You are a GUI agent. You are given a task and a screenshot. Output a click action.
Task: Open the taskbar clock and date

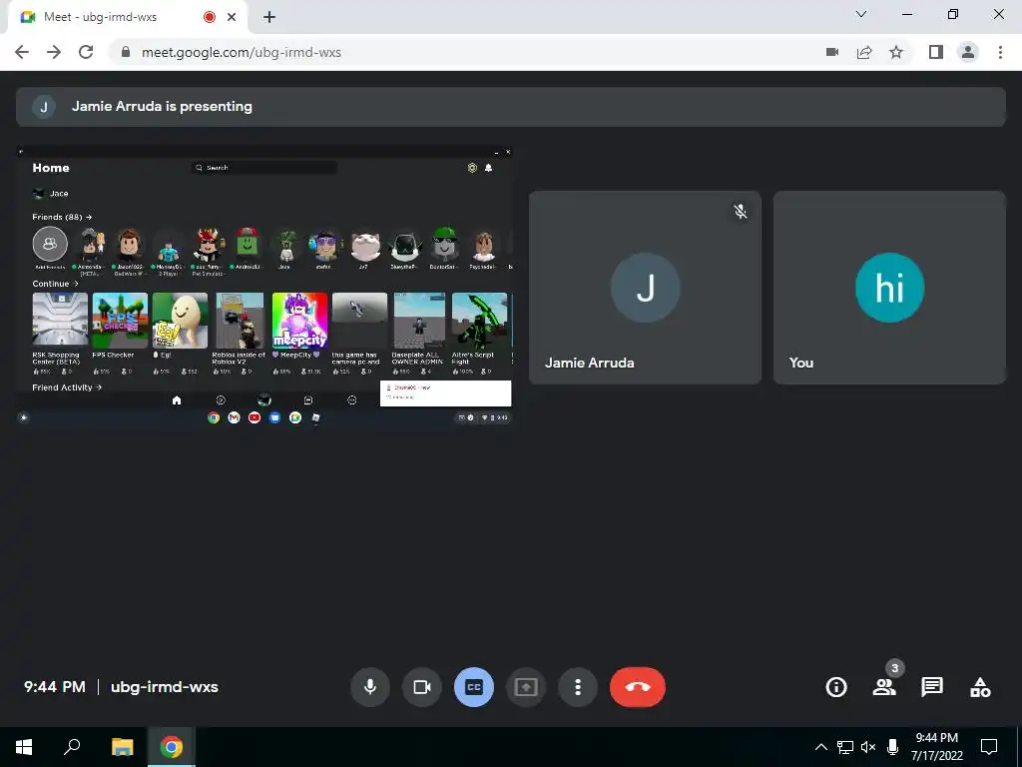click(x=936, y=747)
